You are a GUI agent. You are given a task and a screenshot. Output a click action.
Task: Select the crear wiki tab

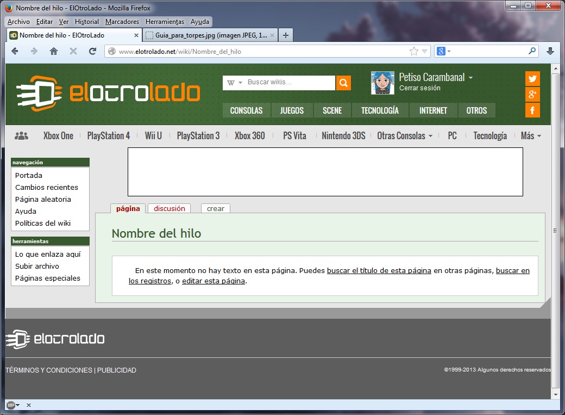pos(216,208)
